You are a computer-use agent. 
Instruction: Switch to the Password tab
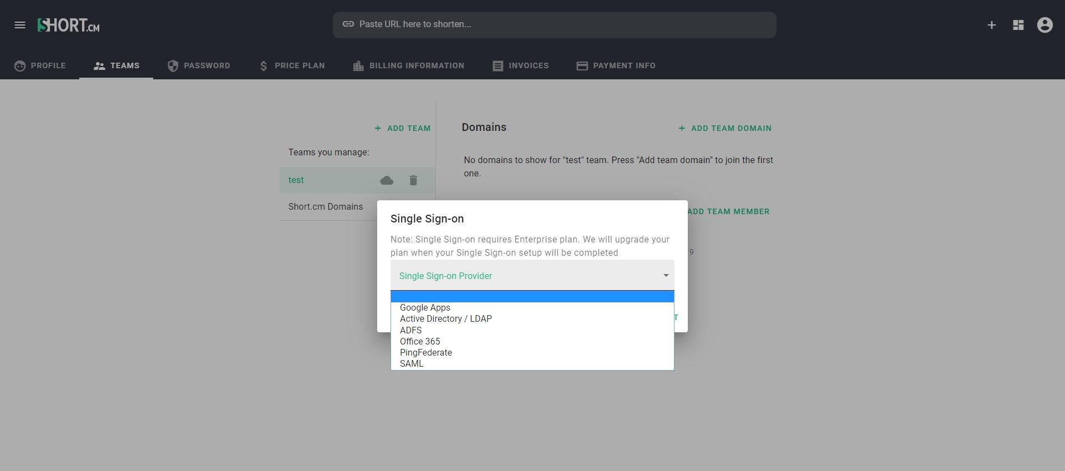[x=199, y=65]
